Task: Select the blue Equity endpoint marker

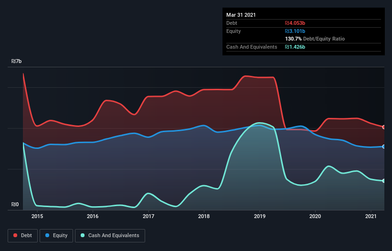Action: coord(384,146)
